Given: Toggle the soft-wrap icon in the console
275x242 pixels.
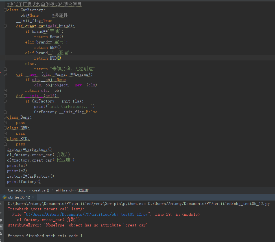Looking at the screenshot, I should tap(1, 219).
